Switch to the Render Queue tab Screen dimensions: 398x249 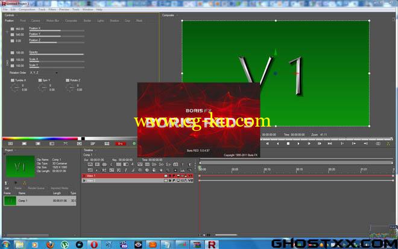(x=36, y=188)
